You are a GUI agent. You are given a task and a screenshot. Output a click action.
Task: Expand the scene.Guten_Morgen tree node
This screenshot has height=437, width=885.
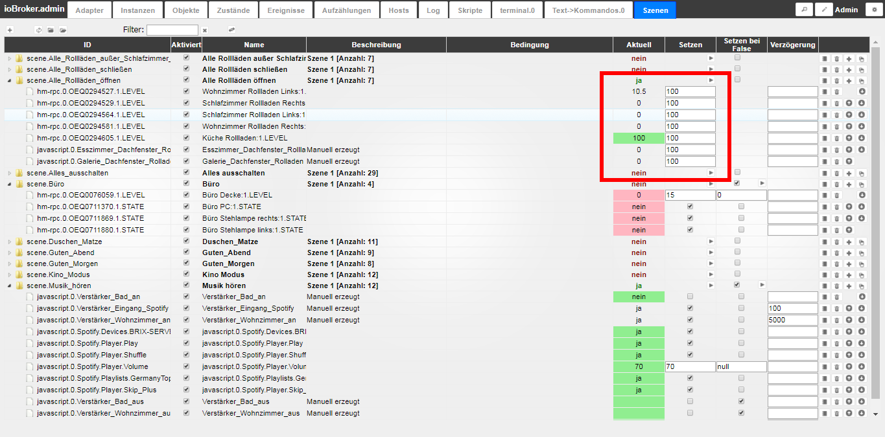point(10,264)
